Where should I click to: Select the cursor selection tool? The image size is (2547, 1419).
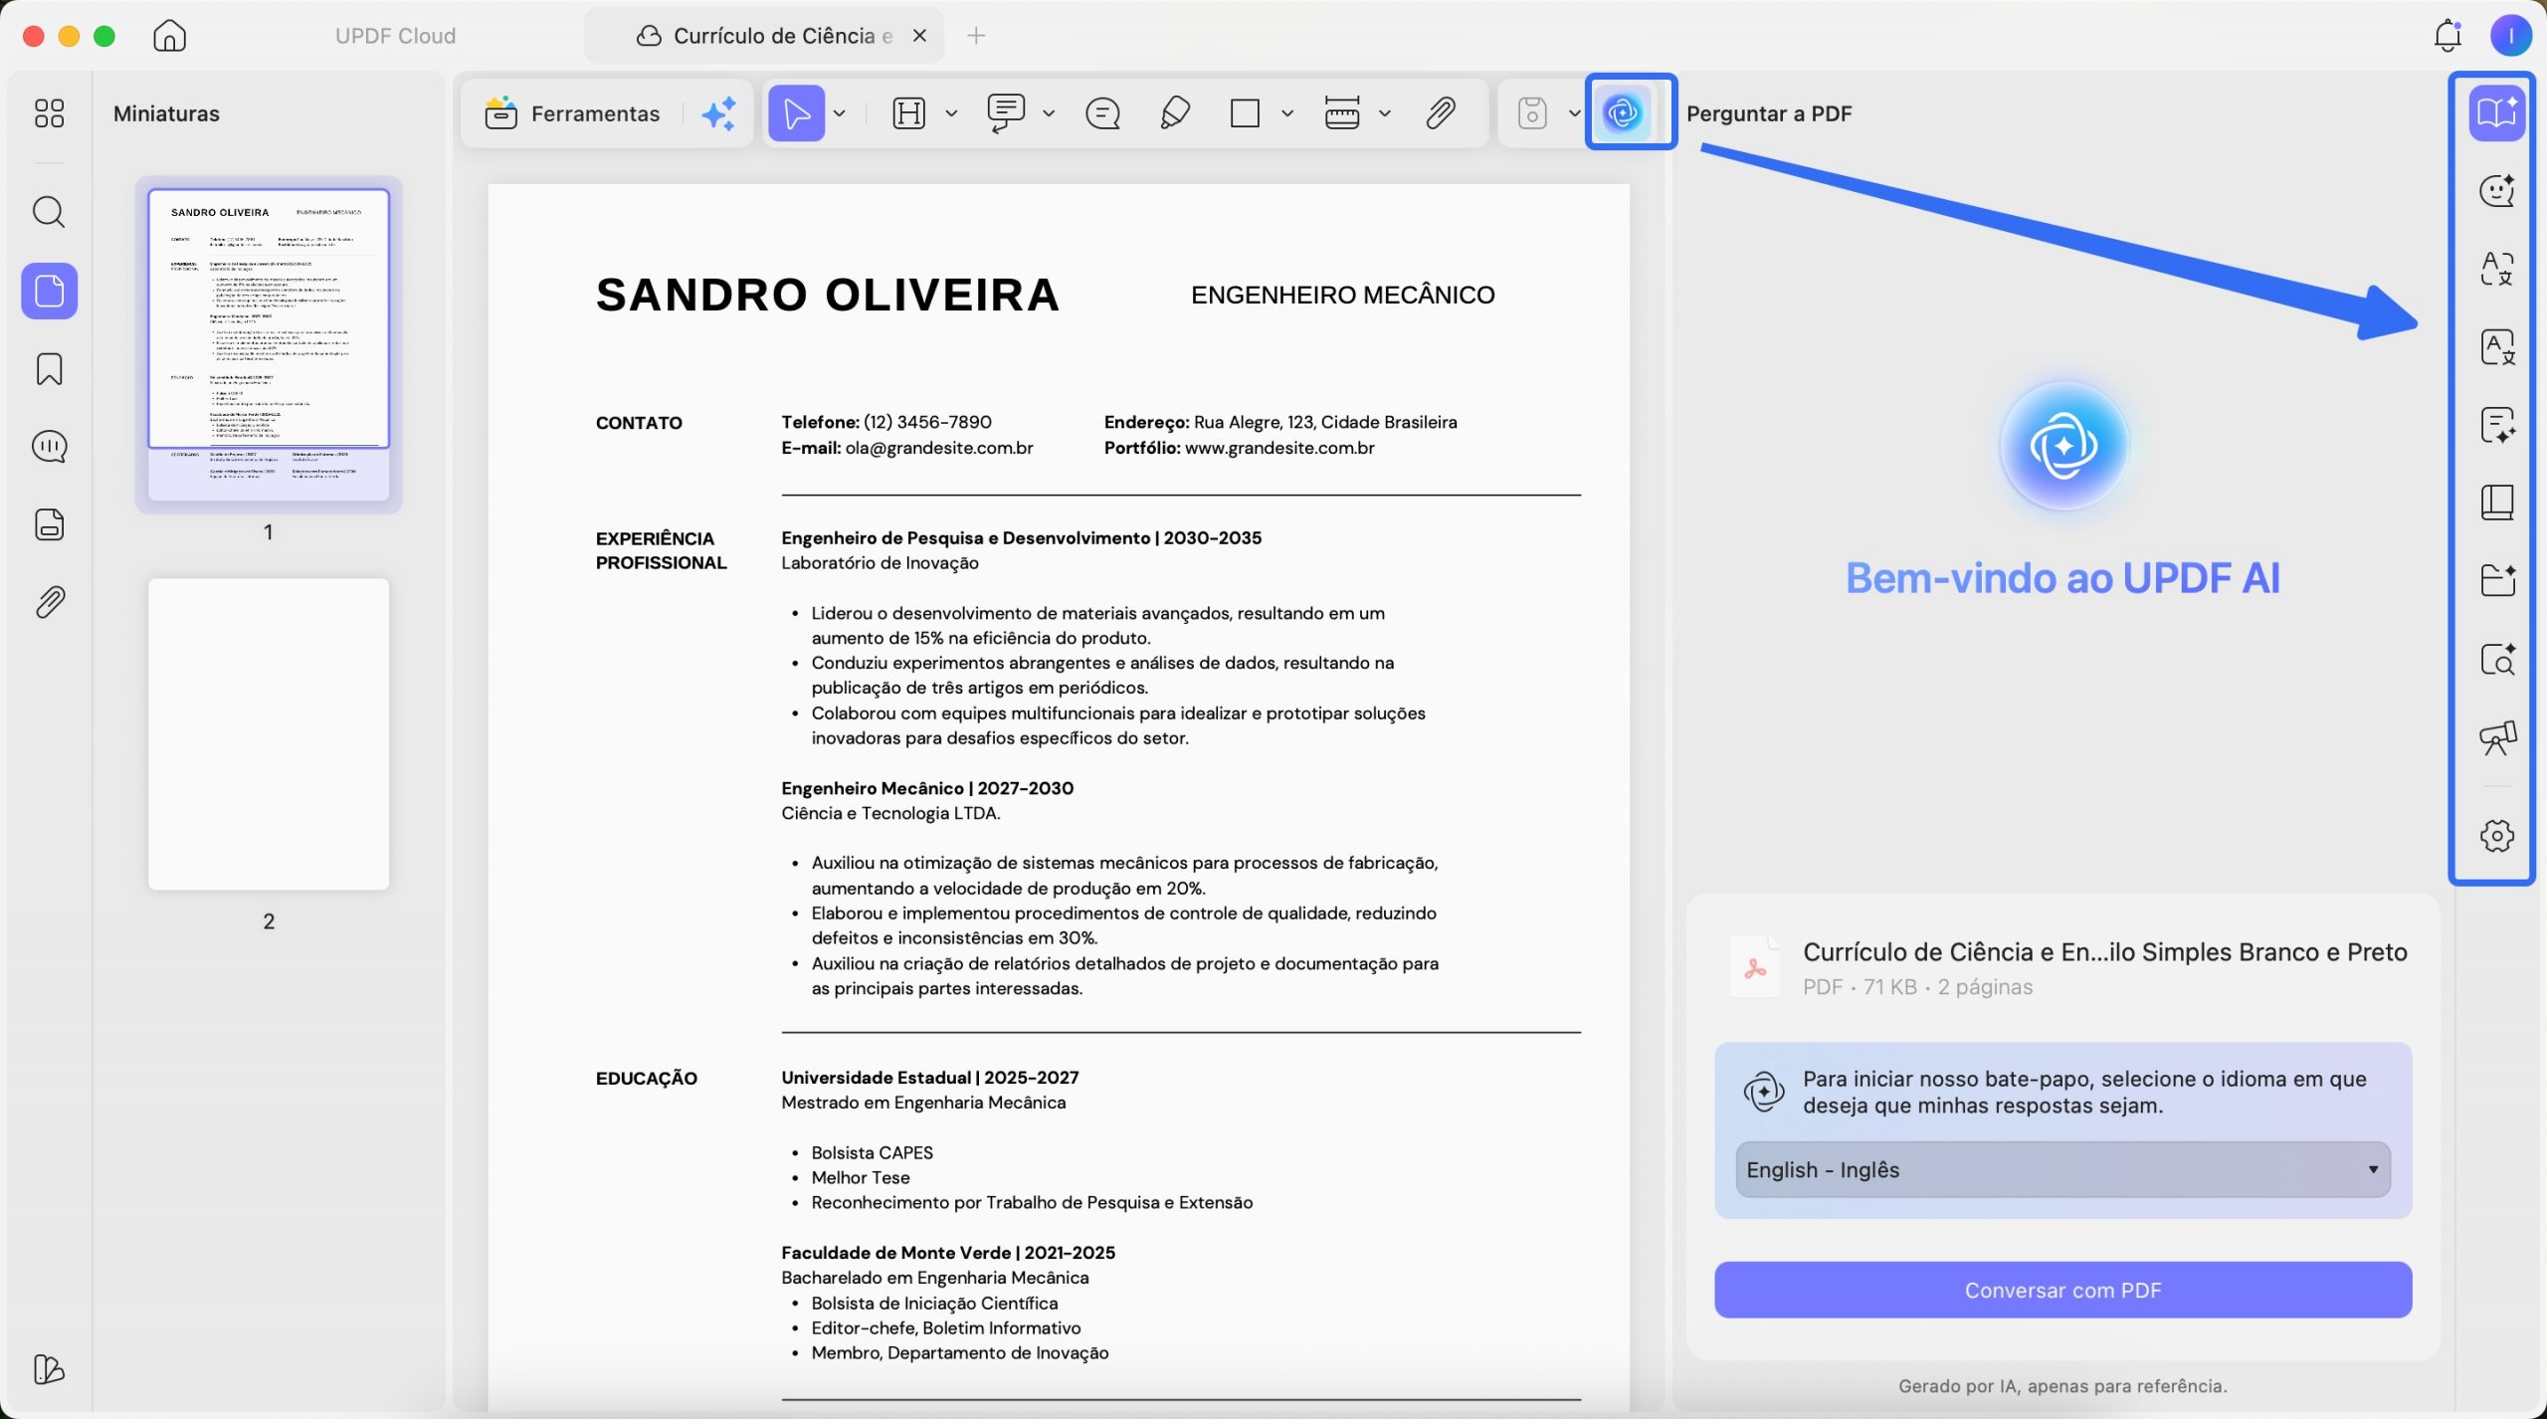click(x=796, y=113)
